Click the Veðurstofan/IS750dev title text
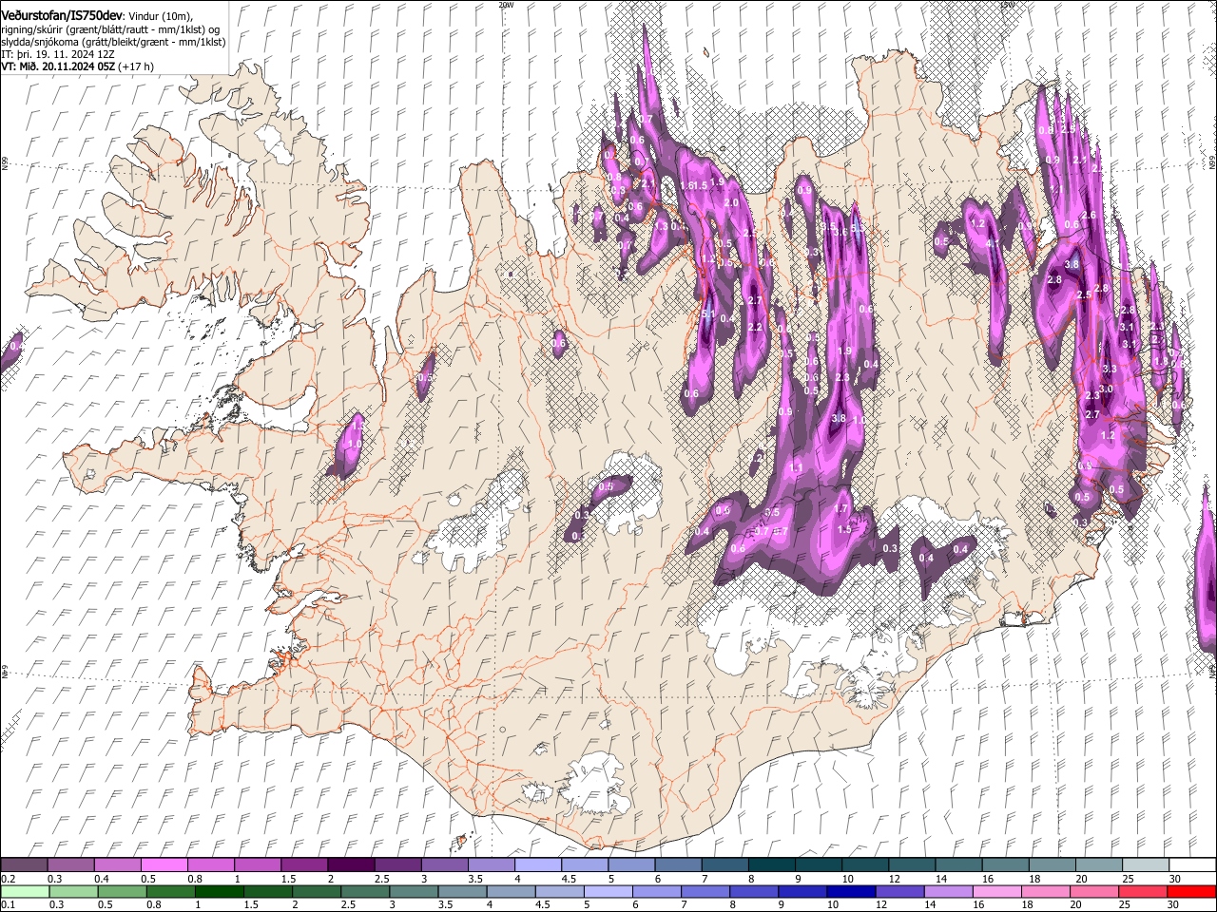This screenshot has height=912, width=1217. 62,14
